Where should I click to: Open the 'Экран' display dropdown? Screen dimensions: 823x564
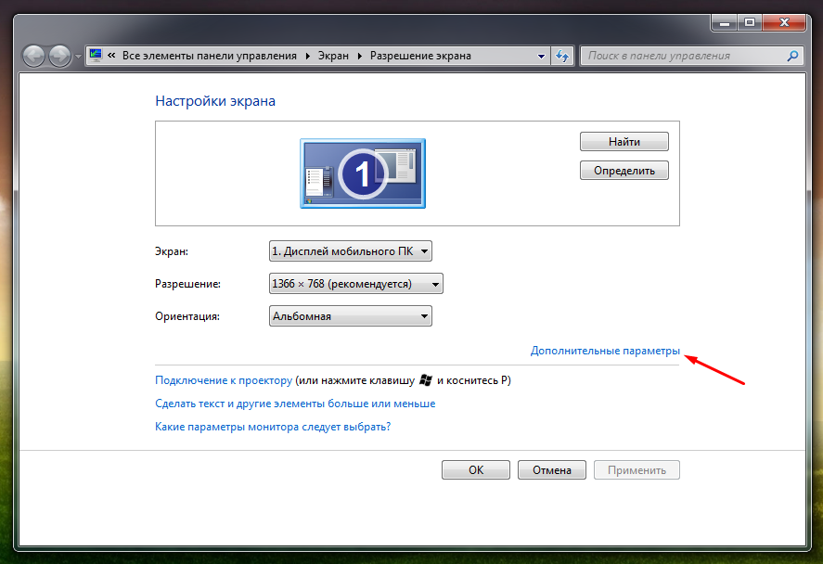tap(351, 251)
